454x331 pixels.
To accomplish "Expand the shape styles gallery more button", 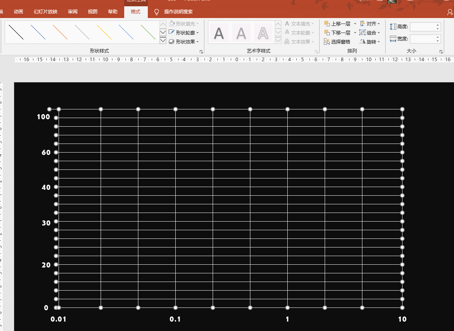I will pyautogui.click(x=163, y=40).
